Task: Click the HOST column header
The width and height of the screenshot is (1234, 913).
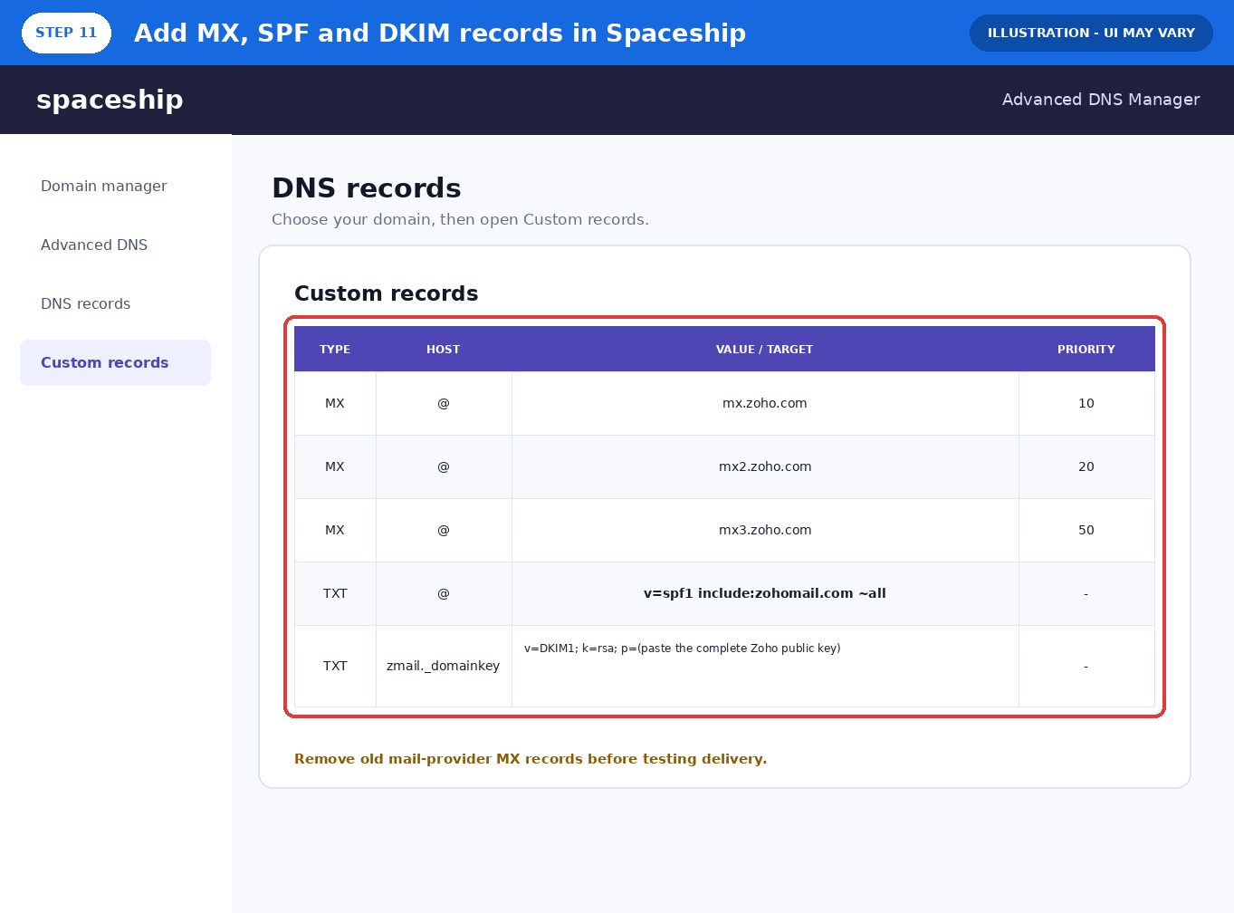Action: (444, 349)
